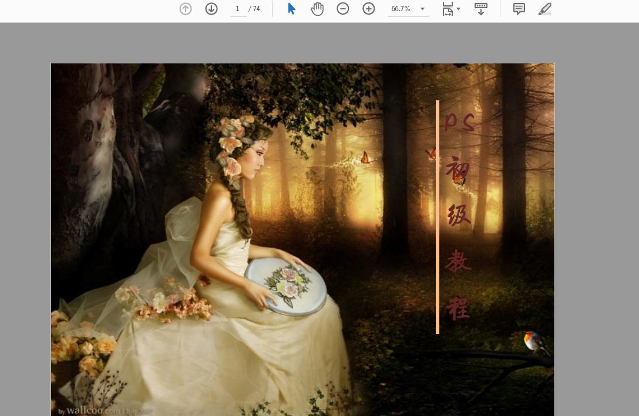This screenshot has width=639, height=416.
Task: Select the highlighter pen tool
Action: pyautogui.click(x=545, y=9)
